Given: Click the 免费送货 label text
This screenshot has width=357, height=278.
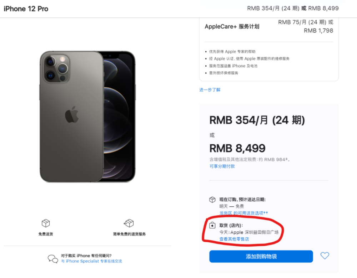Looking at the screenshot, I should (46, 234).
